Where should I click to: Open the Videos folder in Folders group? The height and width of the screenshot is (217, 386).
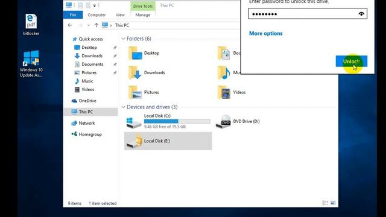click(232, 92)
